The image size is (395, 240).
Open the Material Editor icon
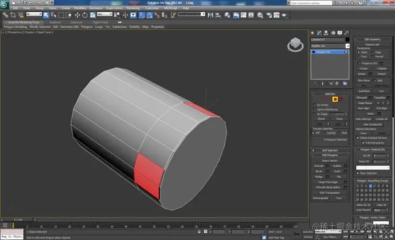(260, 15)
